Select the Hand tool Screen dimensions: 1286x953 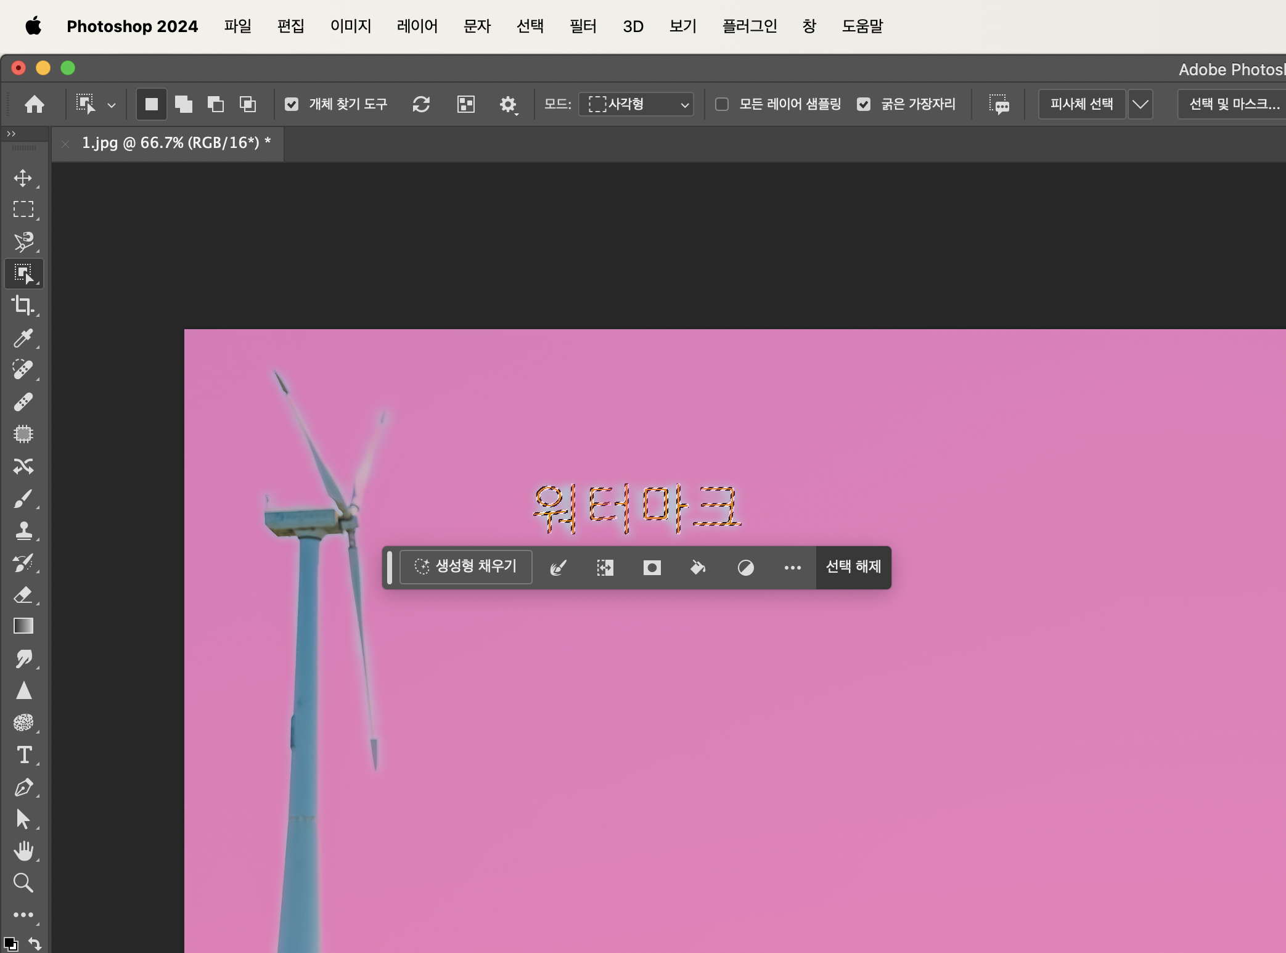(23, 851)
